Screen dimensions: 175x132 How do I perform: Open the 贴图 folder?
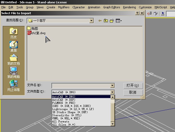33,28
